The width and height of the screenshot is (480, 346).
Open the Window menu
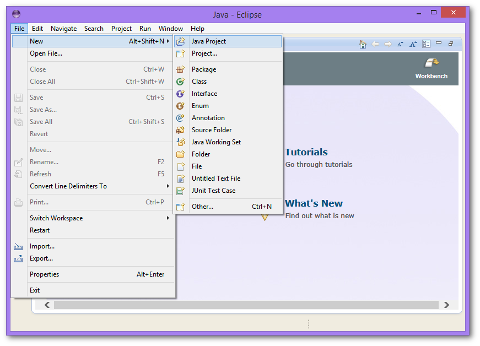pyautogui.click(x=170, y=29)
